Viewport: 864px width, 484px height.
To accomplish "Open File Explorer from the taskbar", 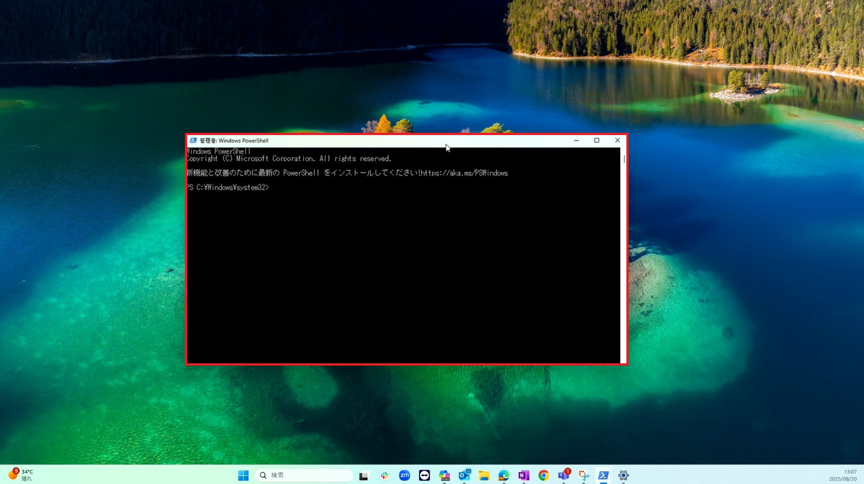I will pos(484,475).
